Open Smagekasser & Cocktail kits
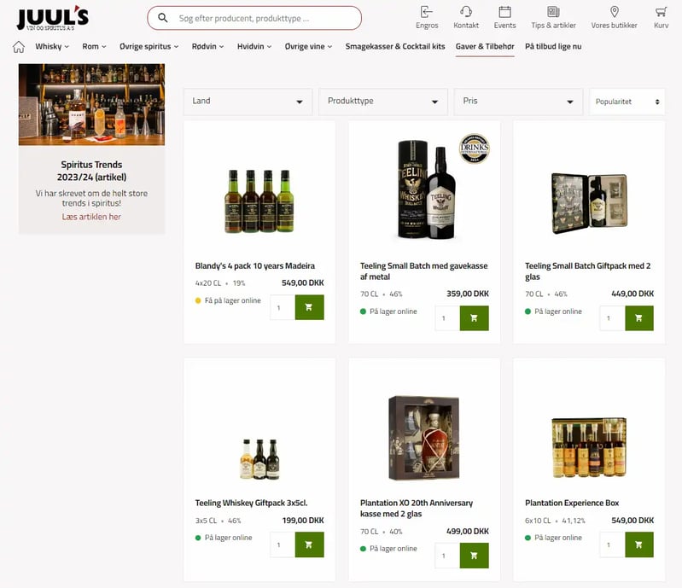This screenshot has width=682, height=588. click(395, 47)
